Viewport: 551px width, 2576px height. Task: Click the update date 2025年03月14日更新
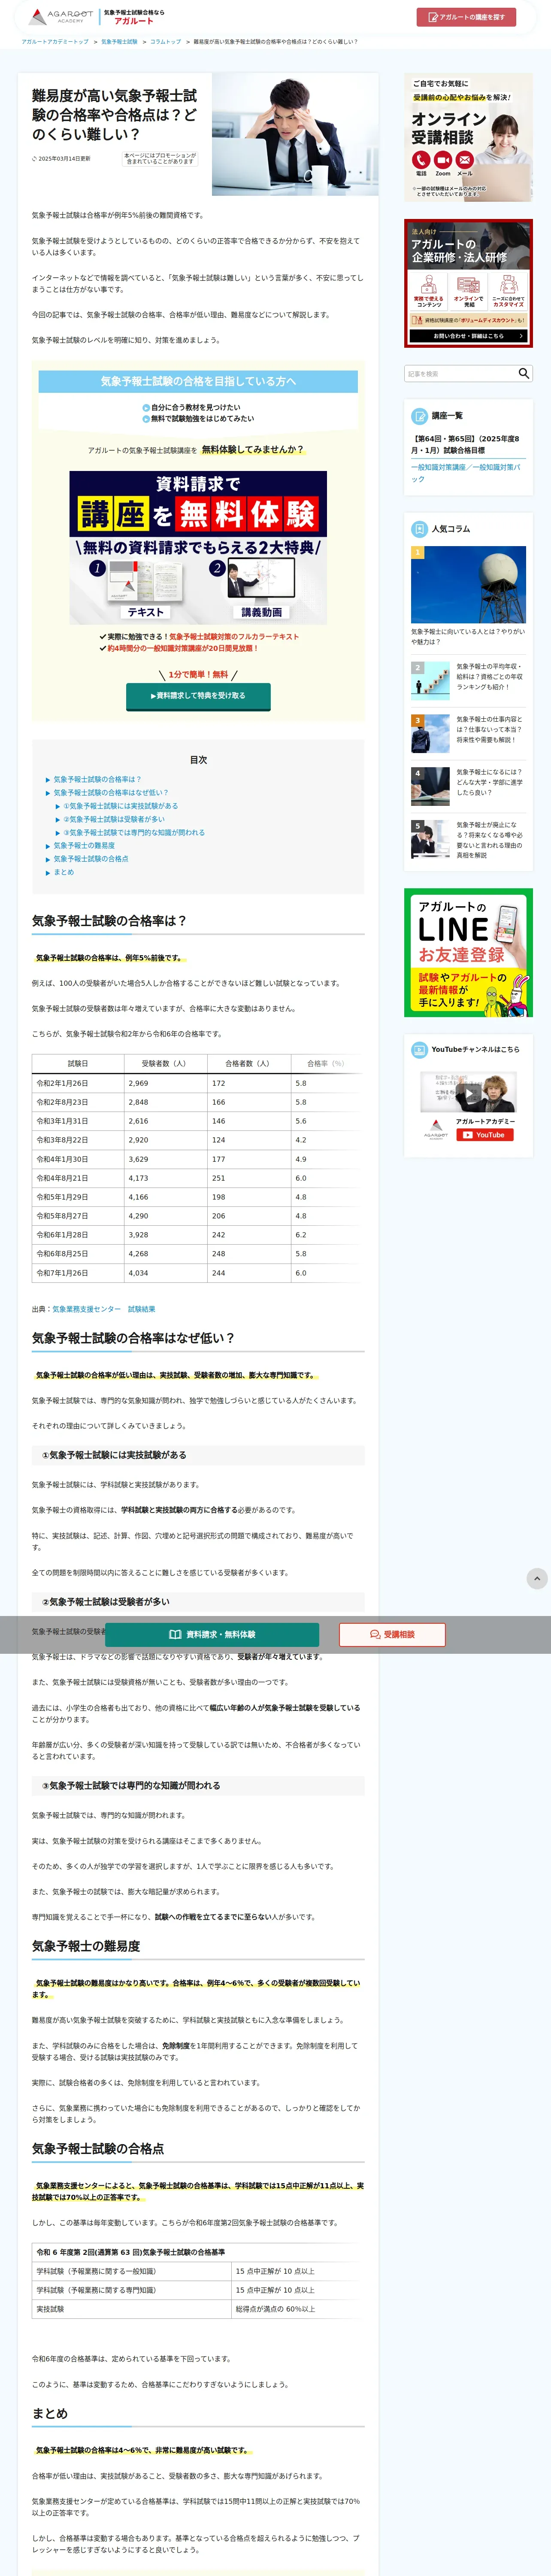tap(62, 158)
